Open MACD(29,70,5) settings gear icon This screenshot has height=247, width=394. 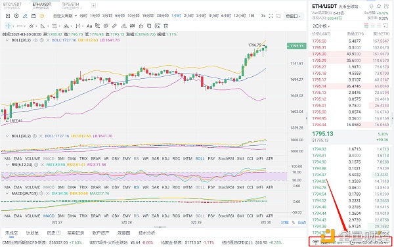(41, 193)
